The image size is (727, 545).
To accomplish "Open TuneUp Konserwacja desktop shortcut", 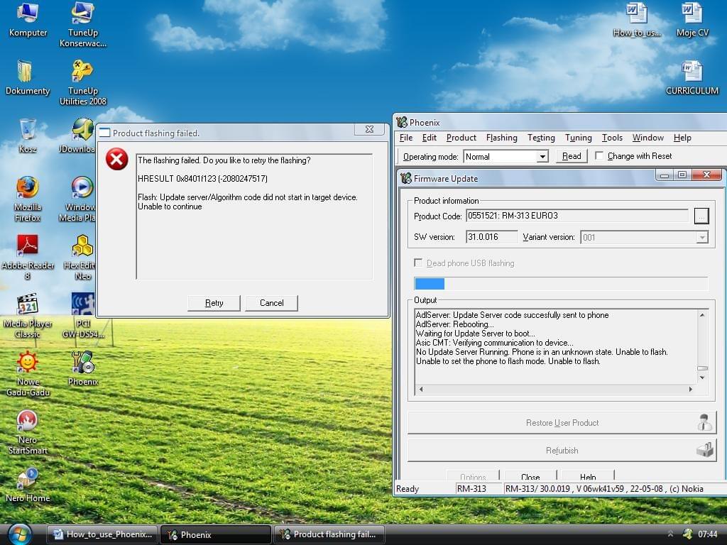I will [x=83, y=24].
